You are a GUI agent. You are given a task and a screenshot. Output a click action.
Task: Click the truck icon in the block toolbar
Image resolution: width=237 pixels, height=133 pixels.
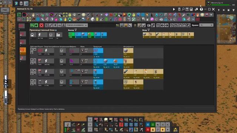coord(149,25)
